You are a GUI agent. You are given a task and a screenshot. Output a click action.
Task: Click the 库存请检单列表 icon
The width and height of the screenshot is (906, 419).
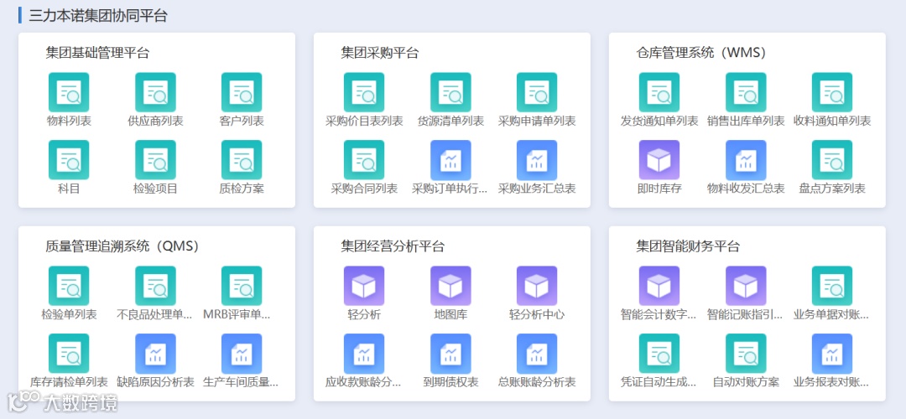(x=69, y=353)
